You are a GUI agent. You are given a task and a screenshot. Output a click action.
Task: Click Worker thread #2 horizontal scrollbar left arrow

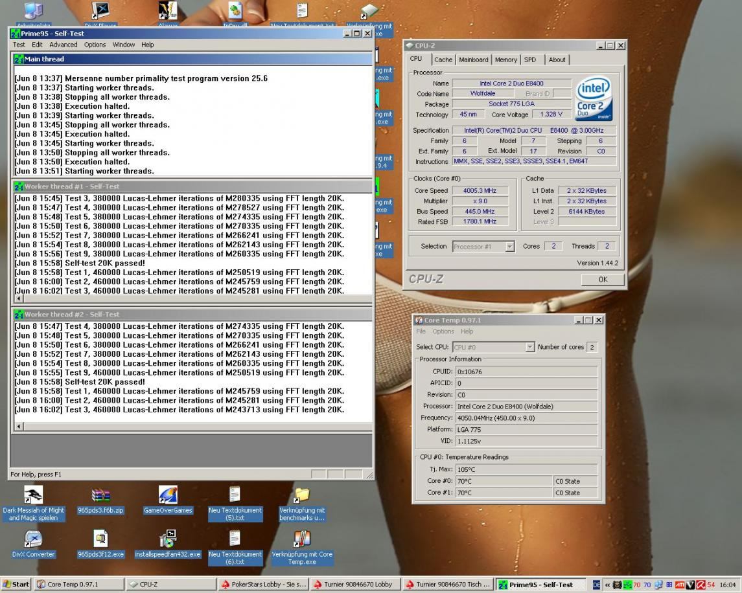pos(19,427)
